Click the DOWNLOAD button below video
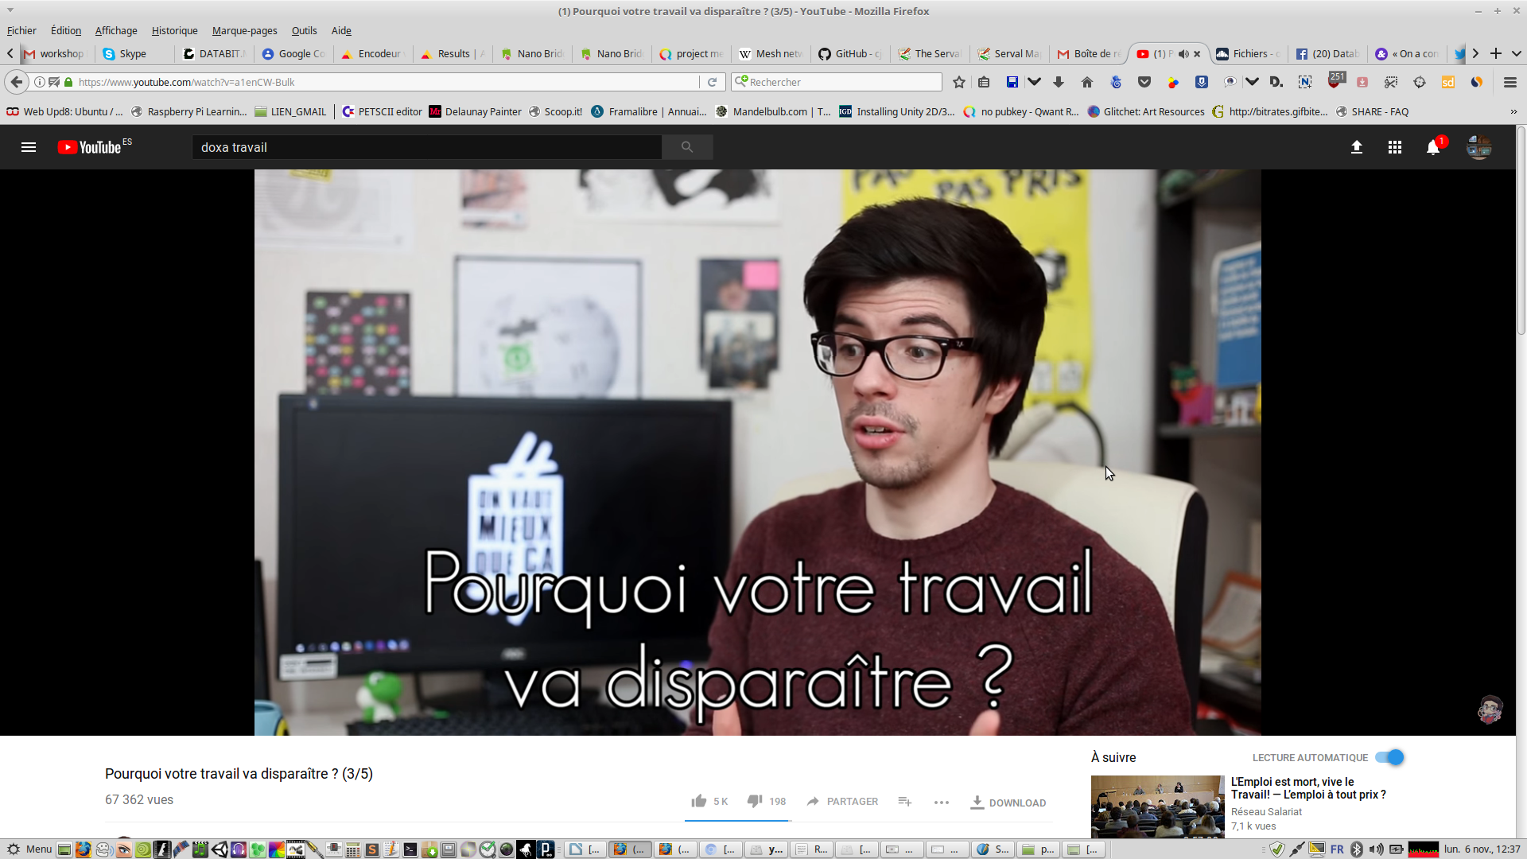 (1008, 803)
